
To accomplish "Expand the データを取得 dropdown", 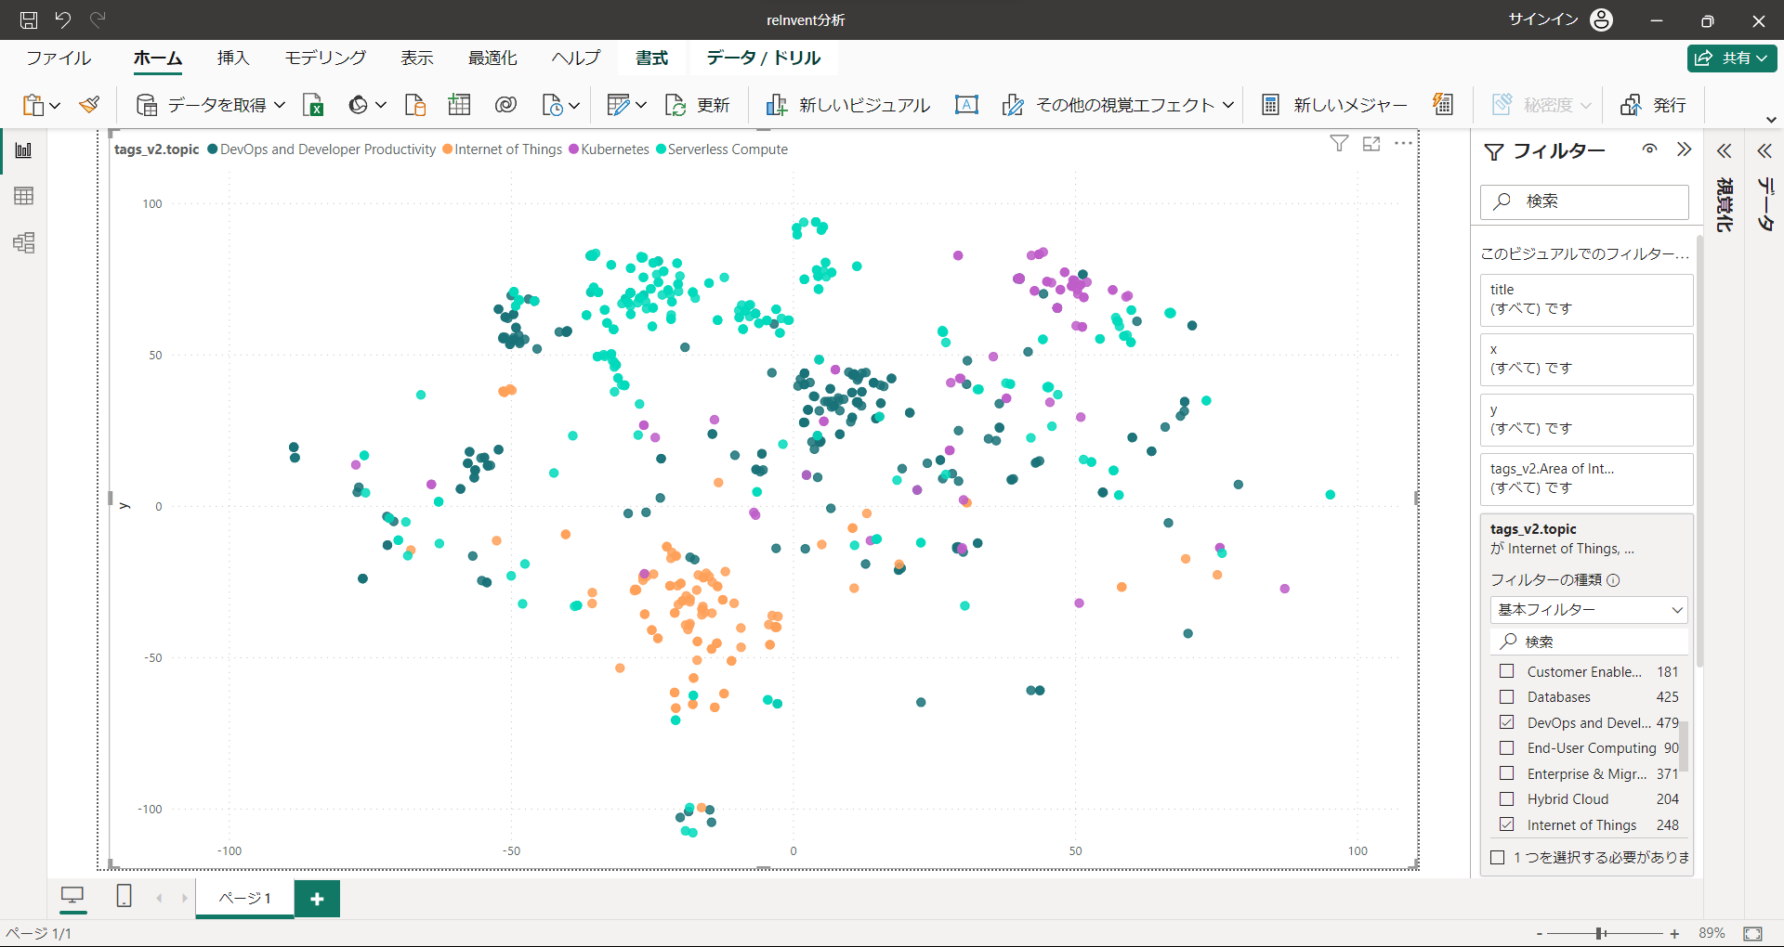I will 280,105.
